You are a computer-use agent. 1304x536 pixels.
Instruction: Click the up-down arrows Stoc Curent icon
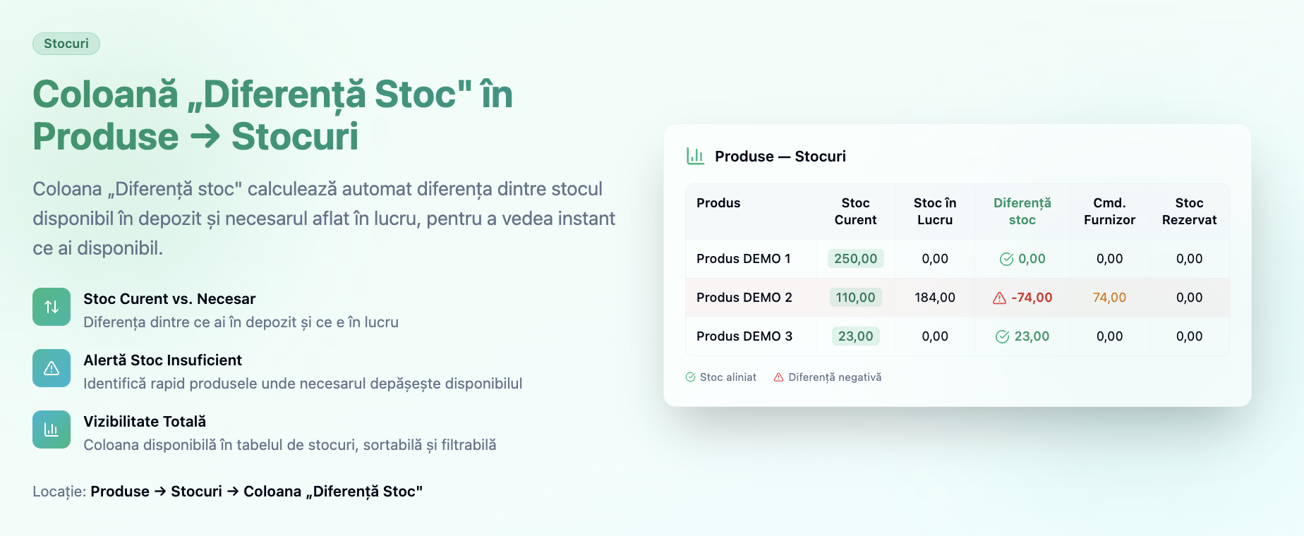(52, 307)
